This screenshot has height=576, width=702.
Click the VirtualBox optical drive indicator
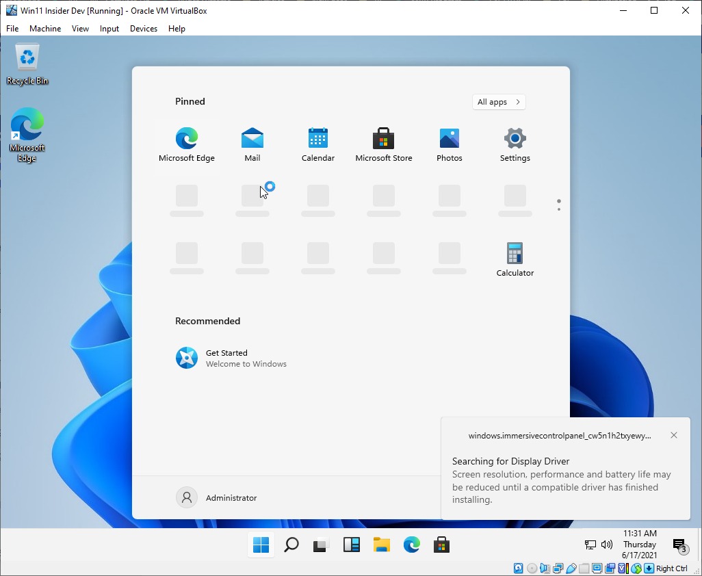click(532, 568)
